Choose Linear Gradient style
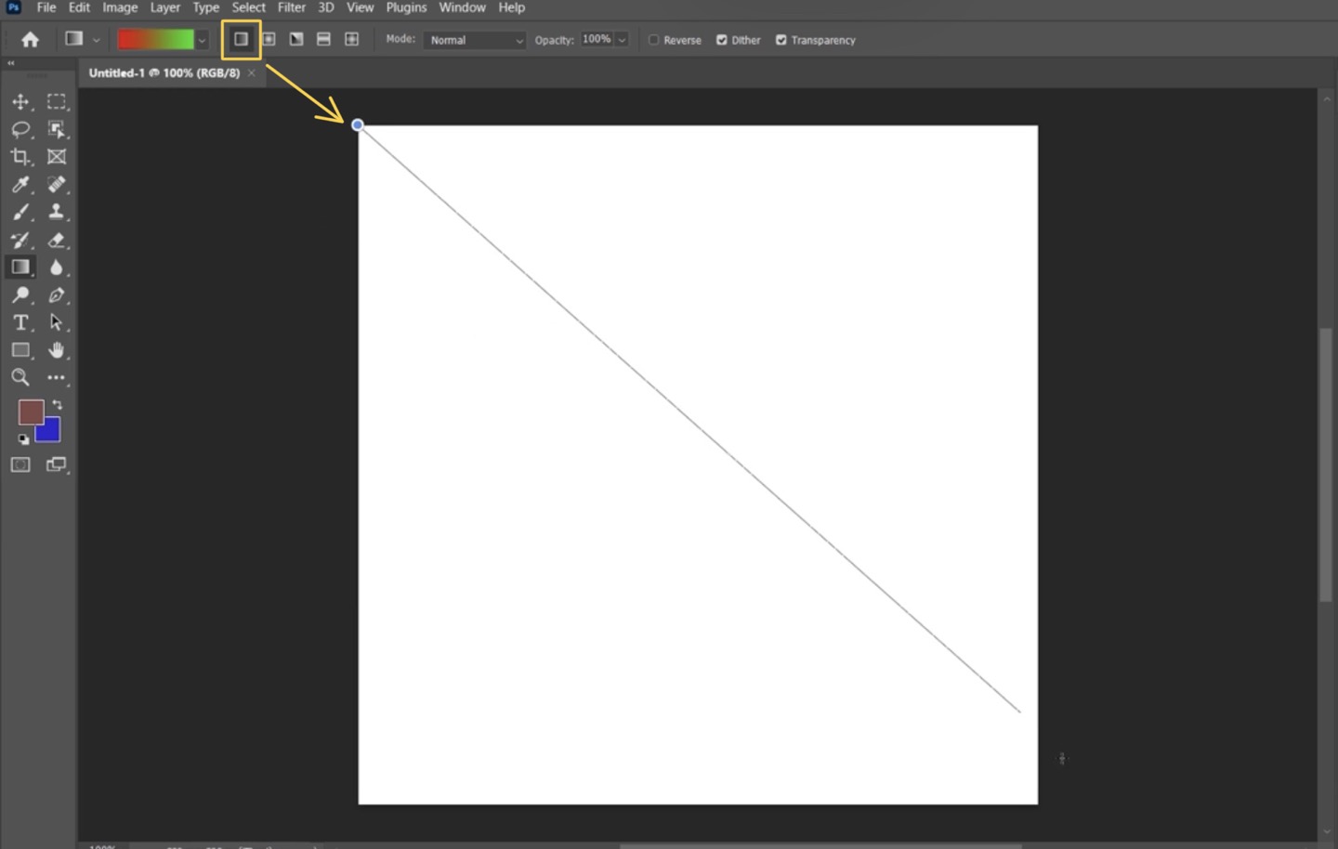 click(x=241, y=39)
